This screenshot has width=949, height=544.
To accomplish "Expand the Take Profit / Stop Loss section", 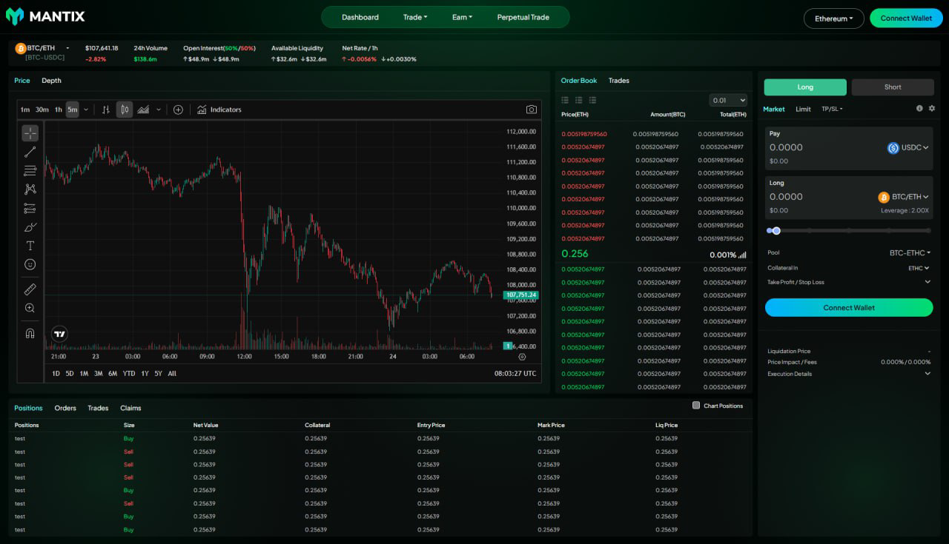I will tap(927, 282).
